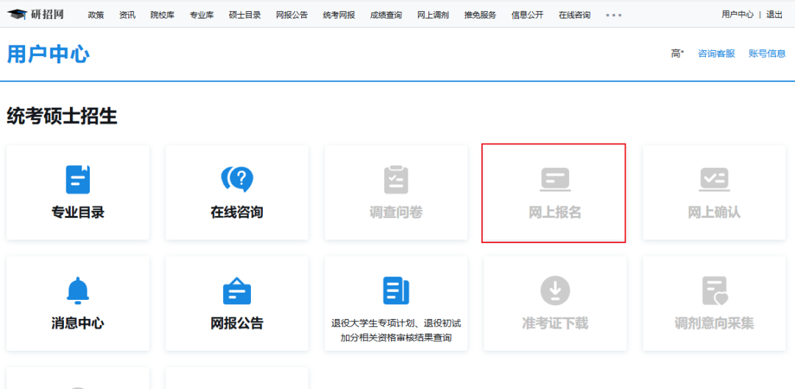This screenshot has height=389, width=795.
Task: Open 推免服务 in navigation bar
Action: (x=480, y=15)
